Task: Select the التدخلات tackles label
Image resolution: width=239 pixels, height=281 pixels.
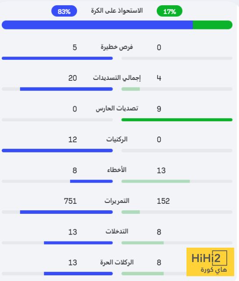Action: pyautogui.click(x=117, y=231)
